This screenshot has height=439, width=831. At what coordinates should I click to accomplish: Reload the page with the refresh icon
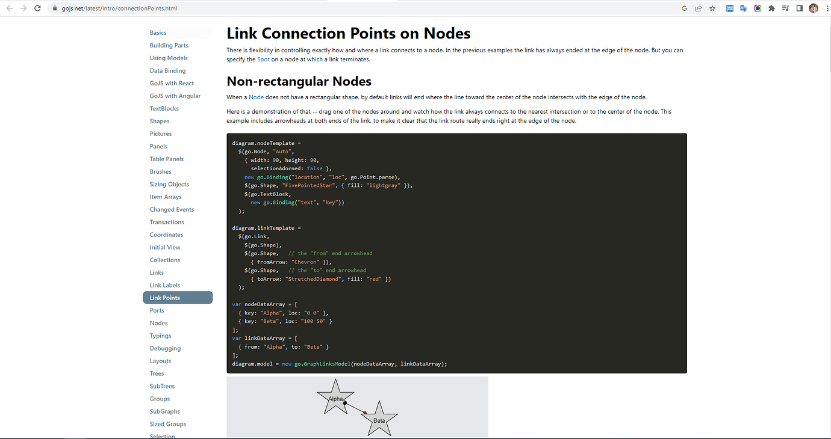click(37, 8)
